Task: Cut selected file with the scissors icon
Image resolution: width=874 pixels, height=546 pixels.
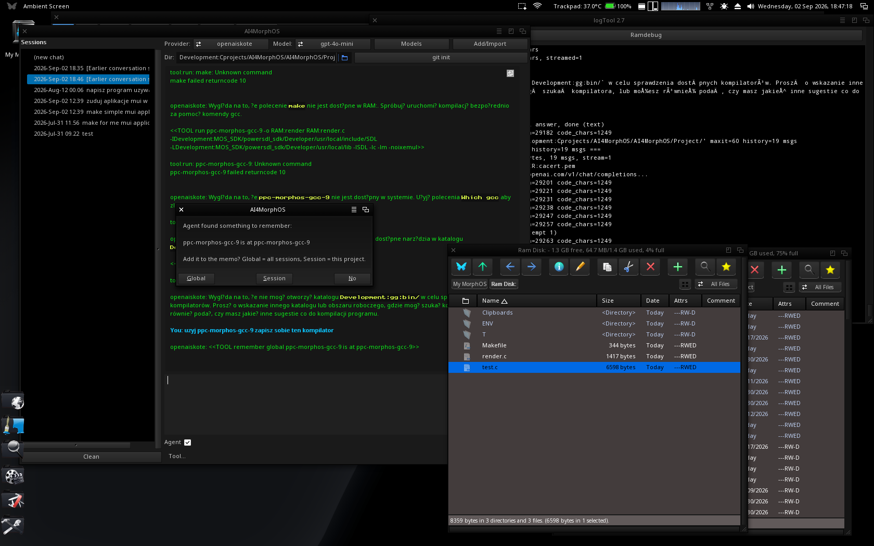Action: pos(628,267)
